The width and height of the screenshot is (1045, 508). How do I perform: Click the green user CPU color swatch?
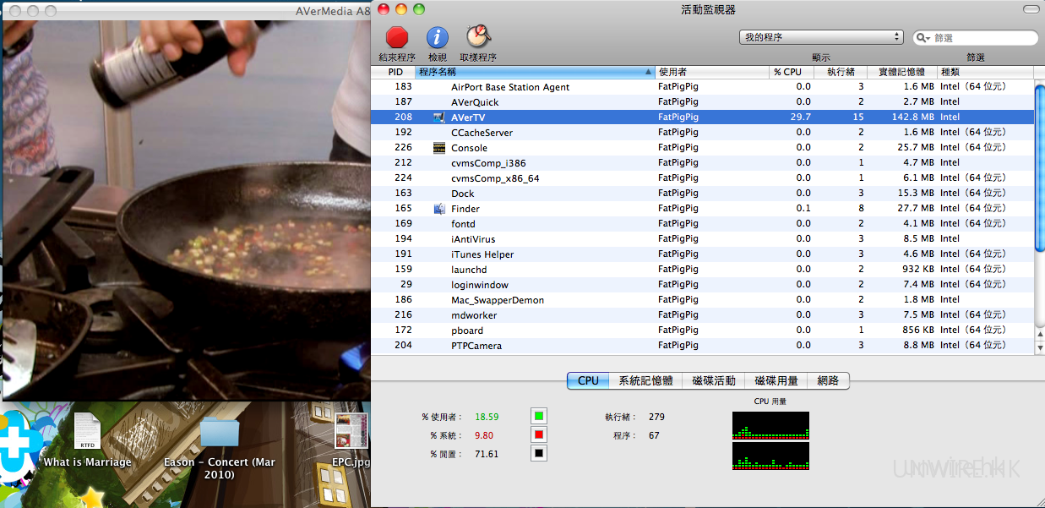coord(539,416)
